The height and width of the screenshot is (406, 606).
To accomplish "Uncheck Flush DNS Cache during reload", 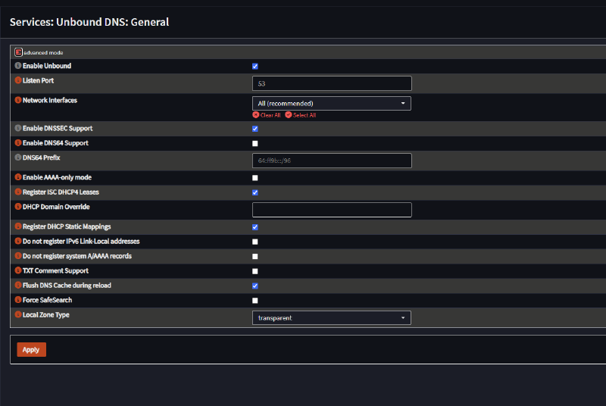I will pos(255,286).
